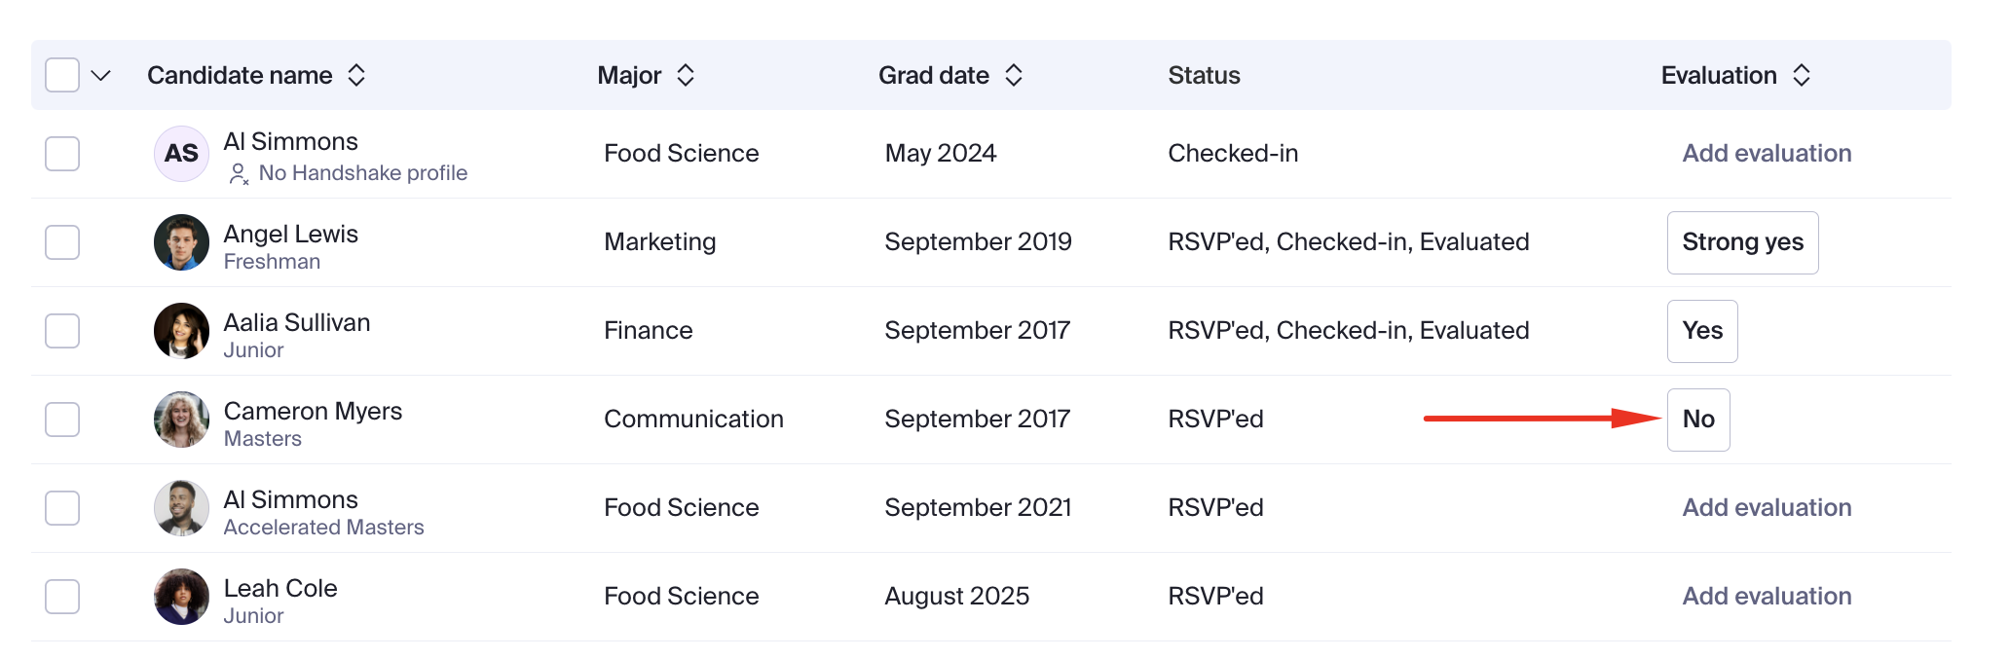Image resolution: width=2010 pixels, height=658 pixels.
Task: Open Aalia Sullivan's Yes evaluation
Action: coord(1702,331)
